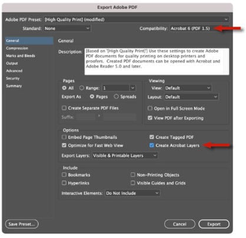The width and height of the screenshot is (246, 238).
Task: Enable Embed Page Thumbnails
Action: 64,137
